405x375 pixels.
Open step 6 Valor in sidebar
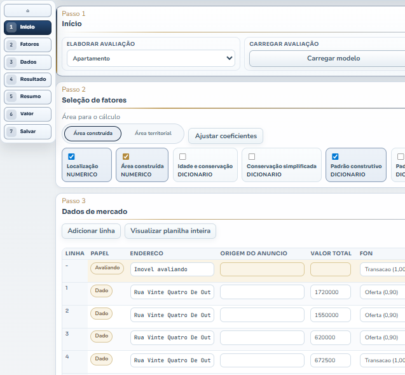[27, 114]
